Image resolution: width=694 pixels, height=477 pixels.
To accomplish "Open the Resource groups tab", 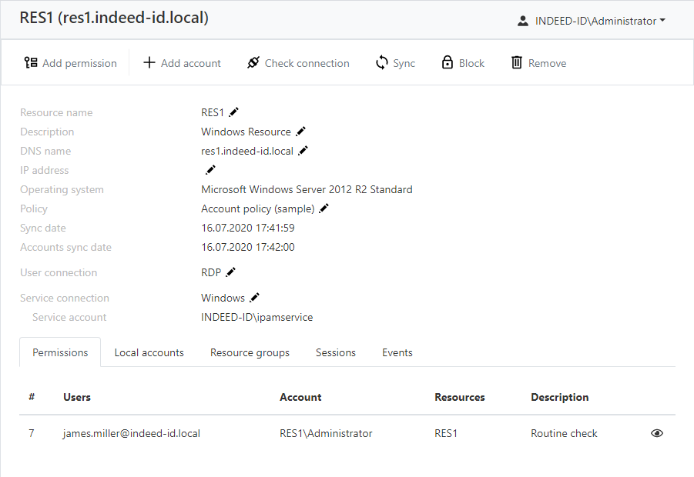I will [x=250, y=352].
